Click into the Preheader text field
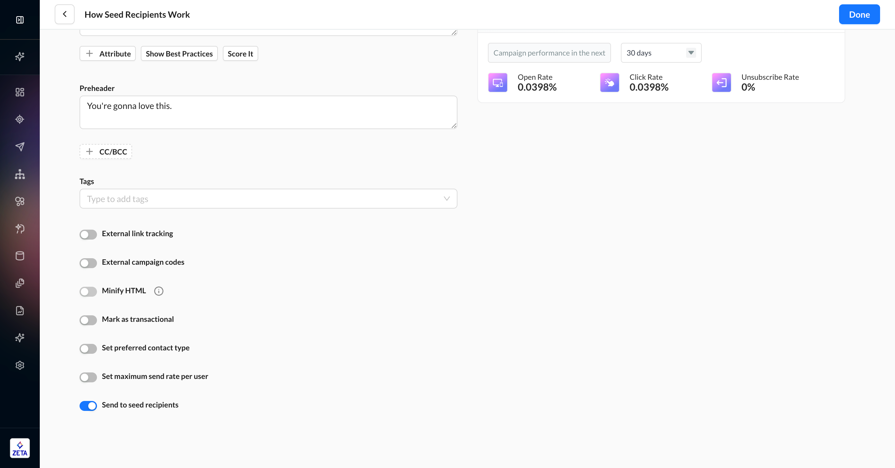Screen dimensions: 895x468 (268, 112)
